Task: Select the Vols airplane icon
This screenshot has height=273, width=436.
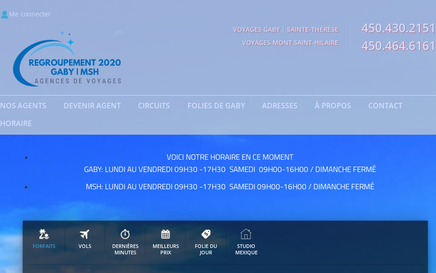Action: point(84,234)
